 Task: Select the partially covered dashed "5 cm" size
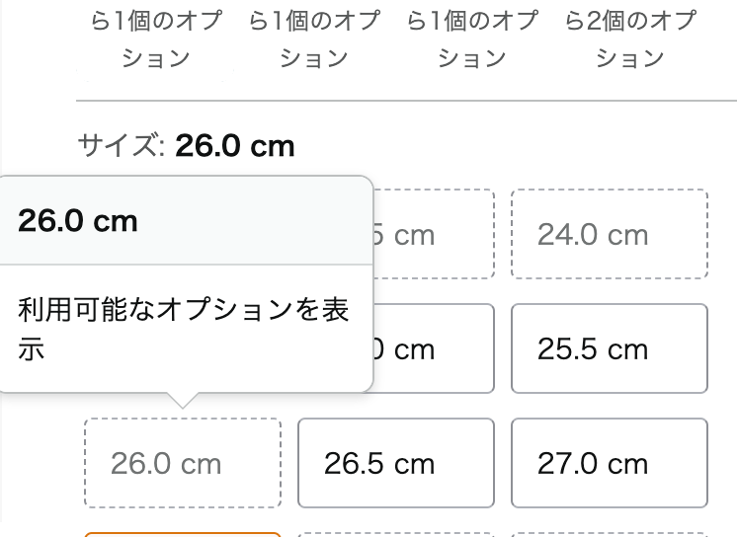point(434,234)
